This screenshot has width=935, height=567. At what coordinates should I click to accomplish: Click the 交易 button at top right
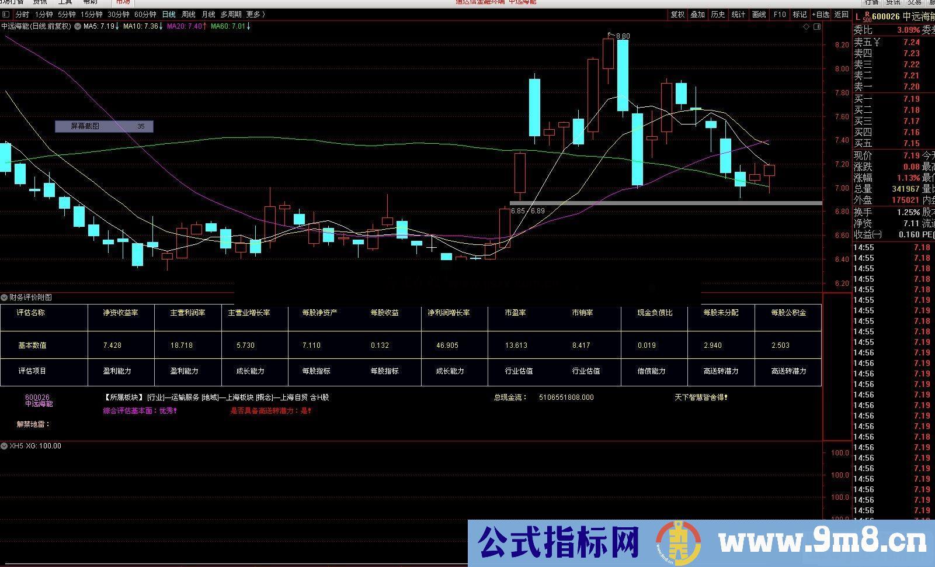(x=915, y=2)
